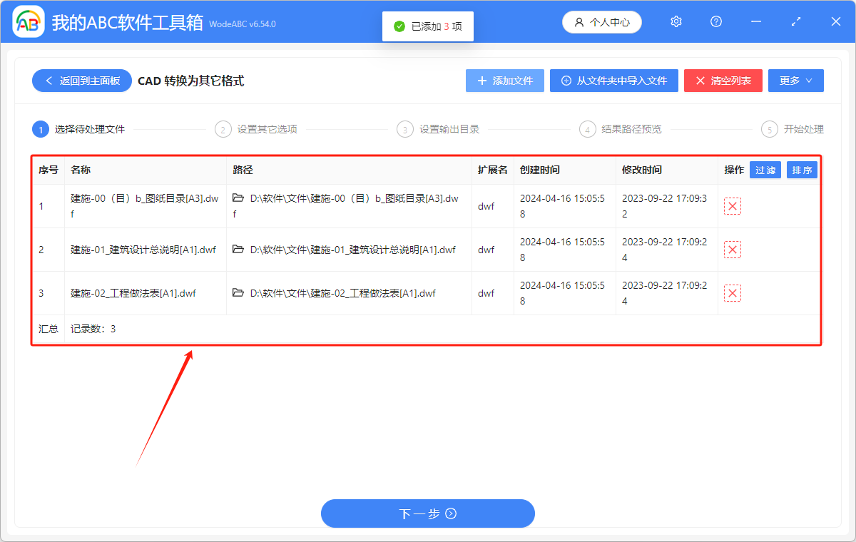Click the 下一步 next button

[x=427, y=513]
